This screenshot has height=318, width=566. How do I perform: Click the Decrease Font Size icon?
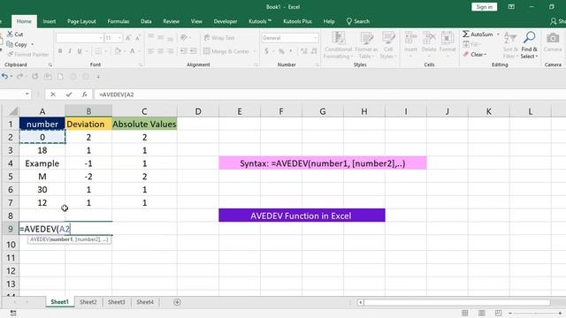click(138, 38)
